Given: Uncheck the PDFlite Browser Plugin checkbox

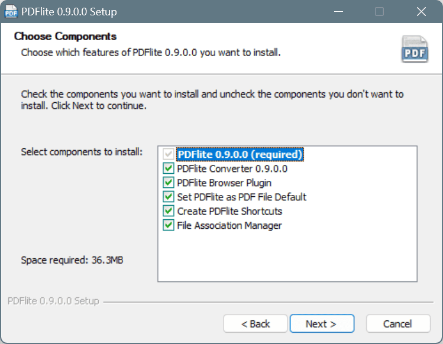Looking at the screenshot, I should (x=169, y=183).
